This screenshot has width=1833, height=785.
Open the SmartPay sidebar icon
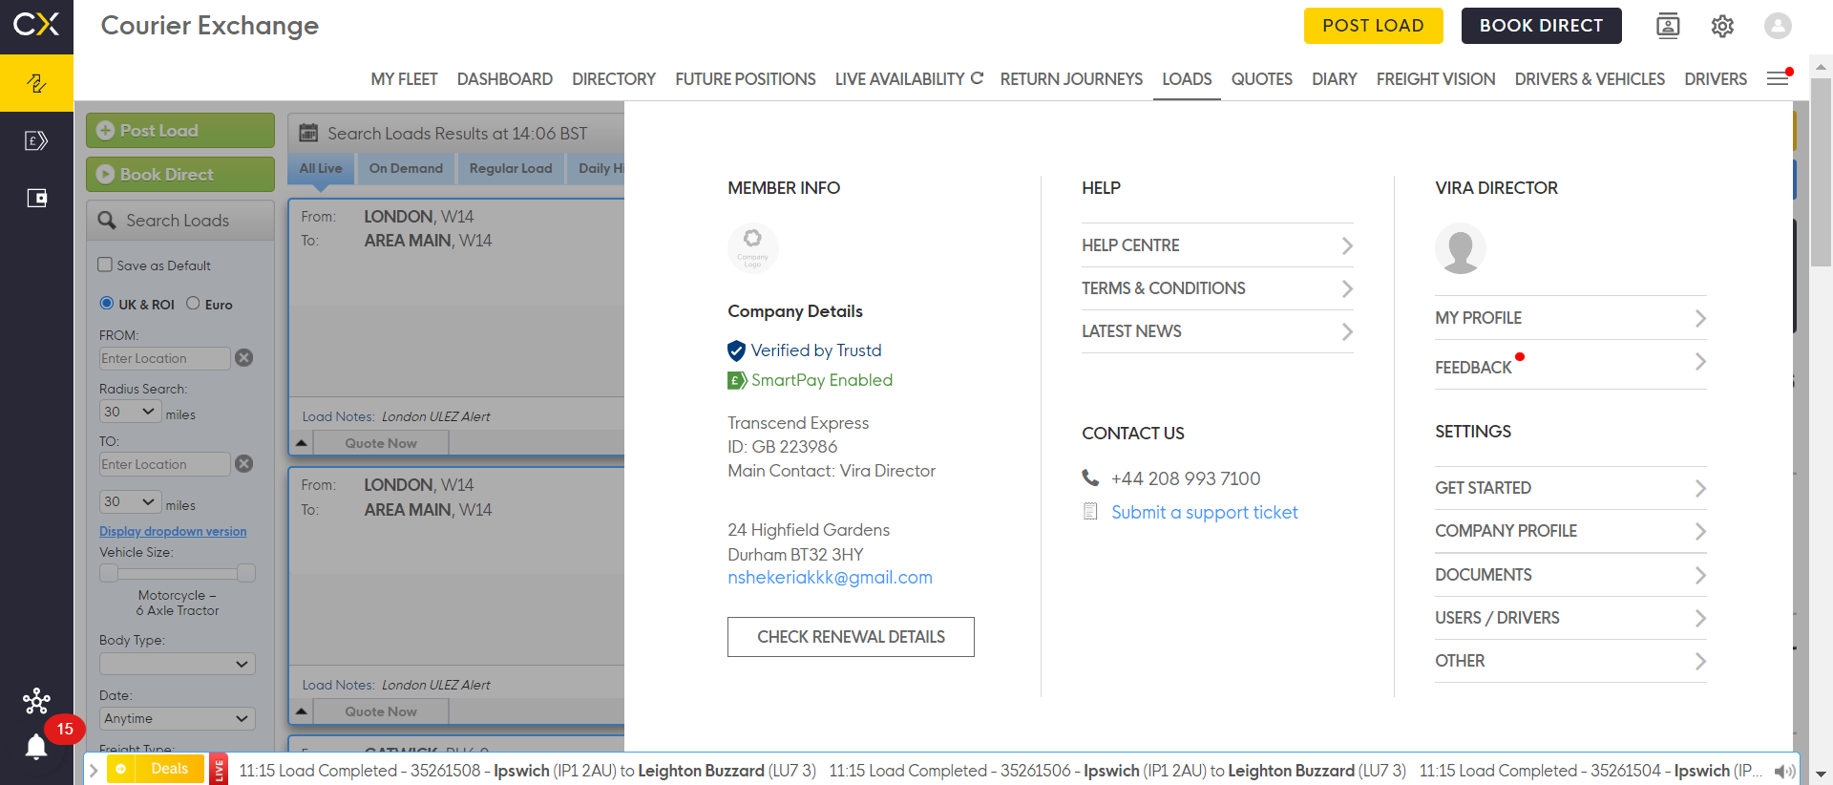(36, 141)
